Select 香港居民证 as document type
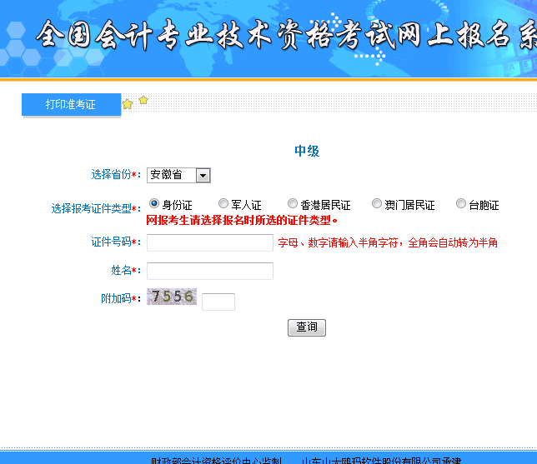 (x=293, y=203)
